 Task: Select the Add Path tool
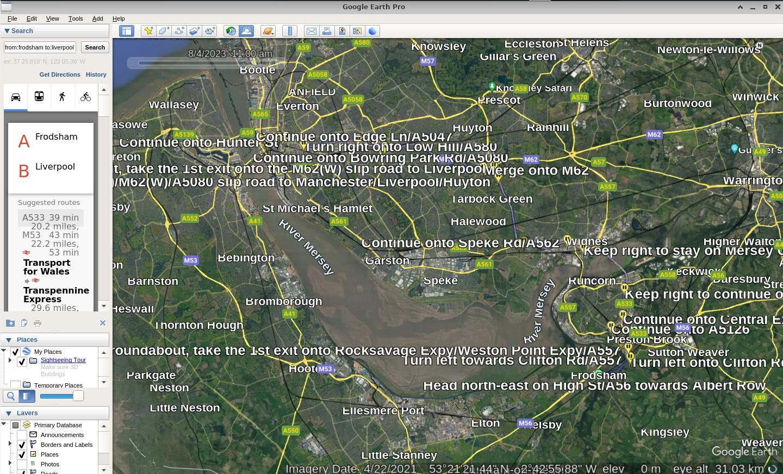coord(179,31)
